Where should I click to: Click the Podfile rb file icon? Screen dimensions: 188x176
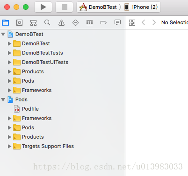[x=17, y=109]
